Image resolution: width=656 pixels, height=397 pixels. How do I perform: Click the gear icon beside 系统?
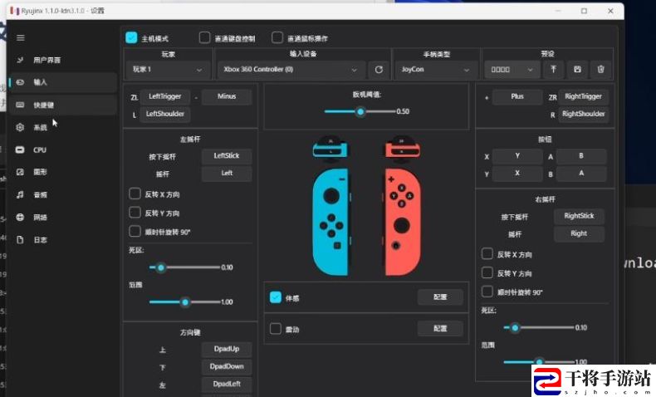[20, 127]
